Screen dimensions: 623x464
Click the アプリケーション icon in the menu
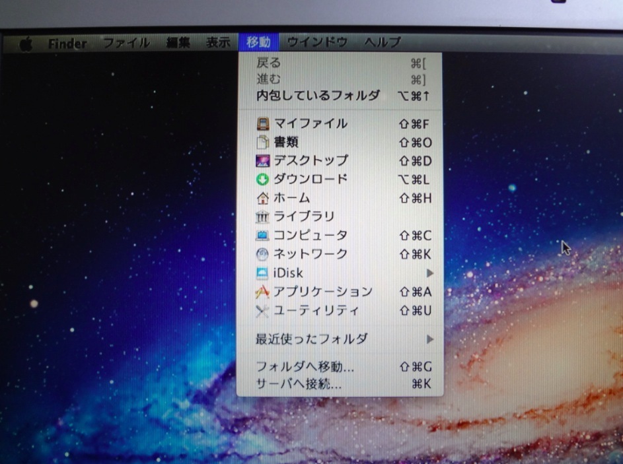(x=263, y=292)
